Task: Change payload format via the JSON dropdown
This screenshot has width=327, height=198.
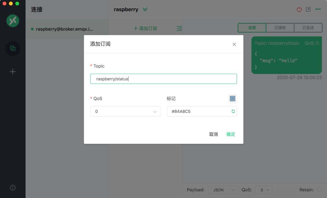Action: 223,190
